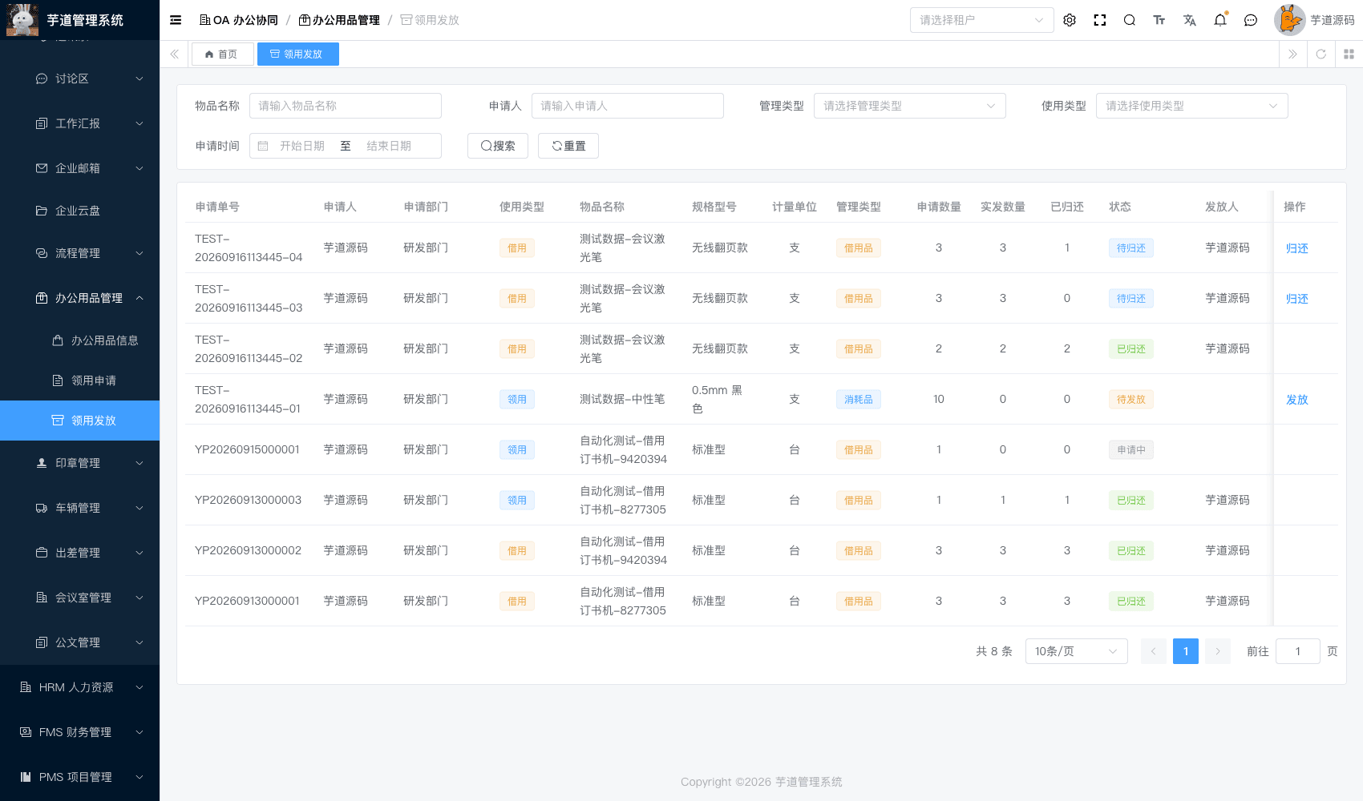Open the font size switcher icon
The image size is (1363, 801).
tap(1159, 20)
